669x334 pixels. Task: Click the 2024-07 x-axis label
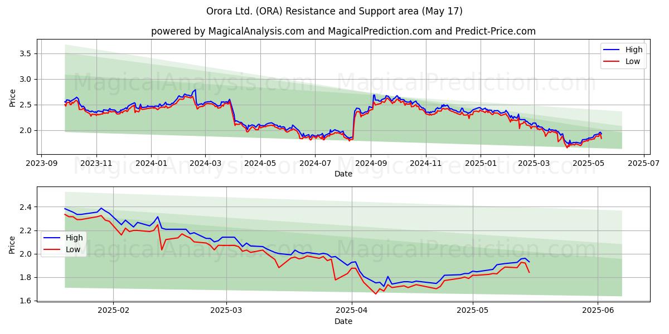click(315, 164)
